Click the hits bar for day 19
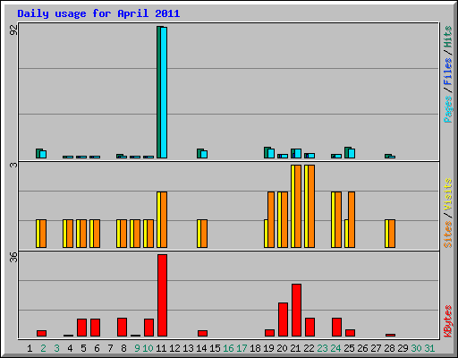The height and width of the screenshot is (358, 458). point(267,152)
